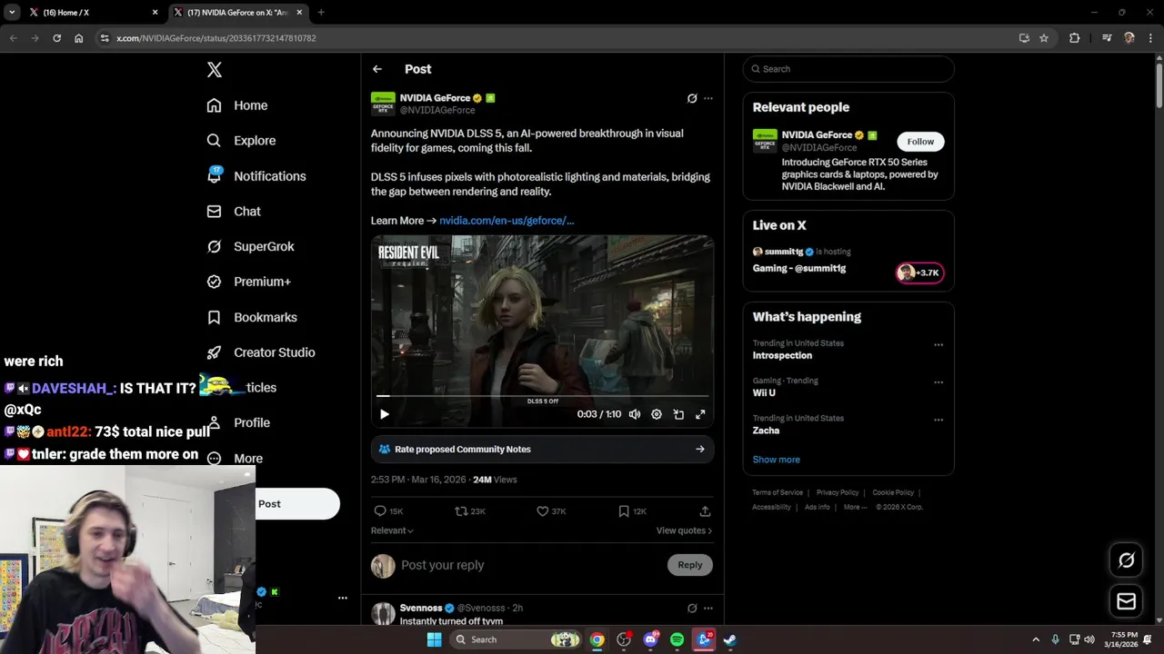Enter video fullscreen
1164x654 pixels.
point(700,414)
